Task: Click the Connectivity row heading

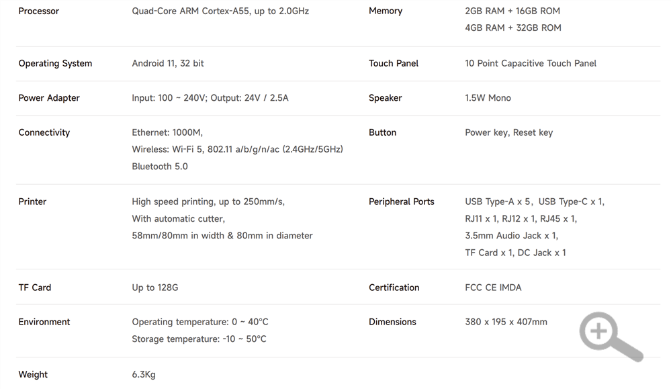Action: [44, 132]
